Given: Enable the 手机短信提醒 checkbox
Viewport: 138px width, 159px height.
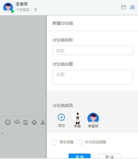Looking at the screenshot, I should click(x=80, y=142).
